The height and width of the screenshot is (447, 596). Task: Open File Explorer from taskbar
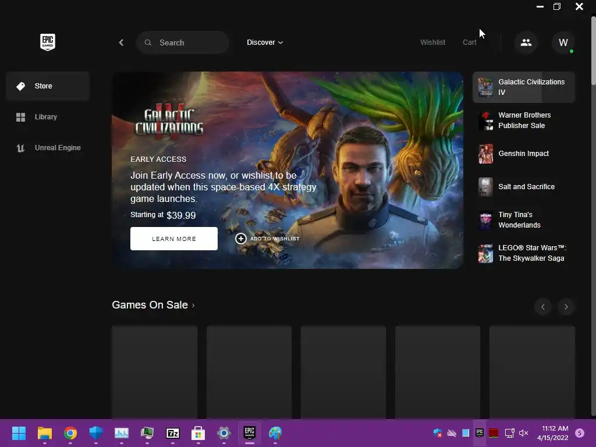(x=44, y=433)
